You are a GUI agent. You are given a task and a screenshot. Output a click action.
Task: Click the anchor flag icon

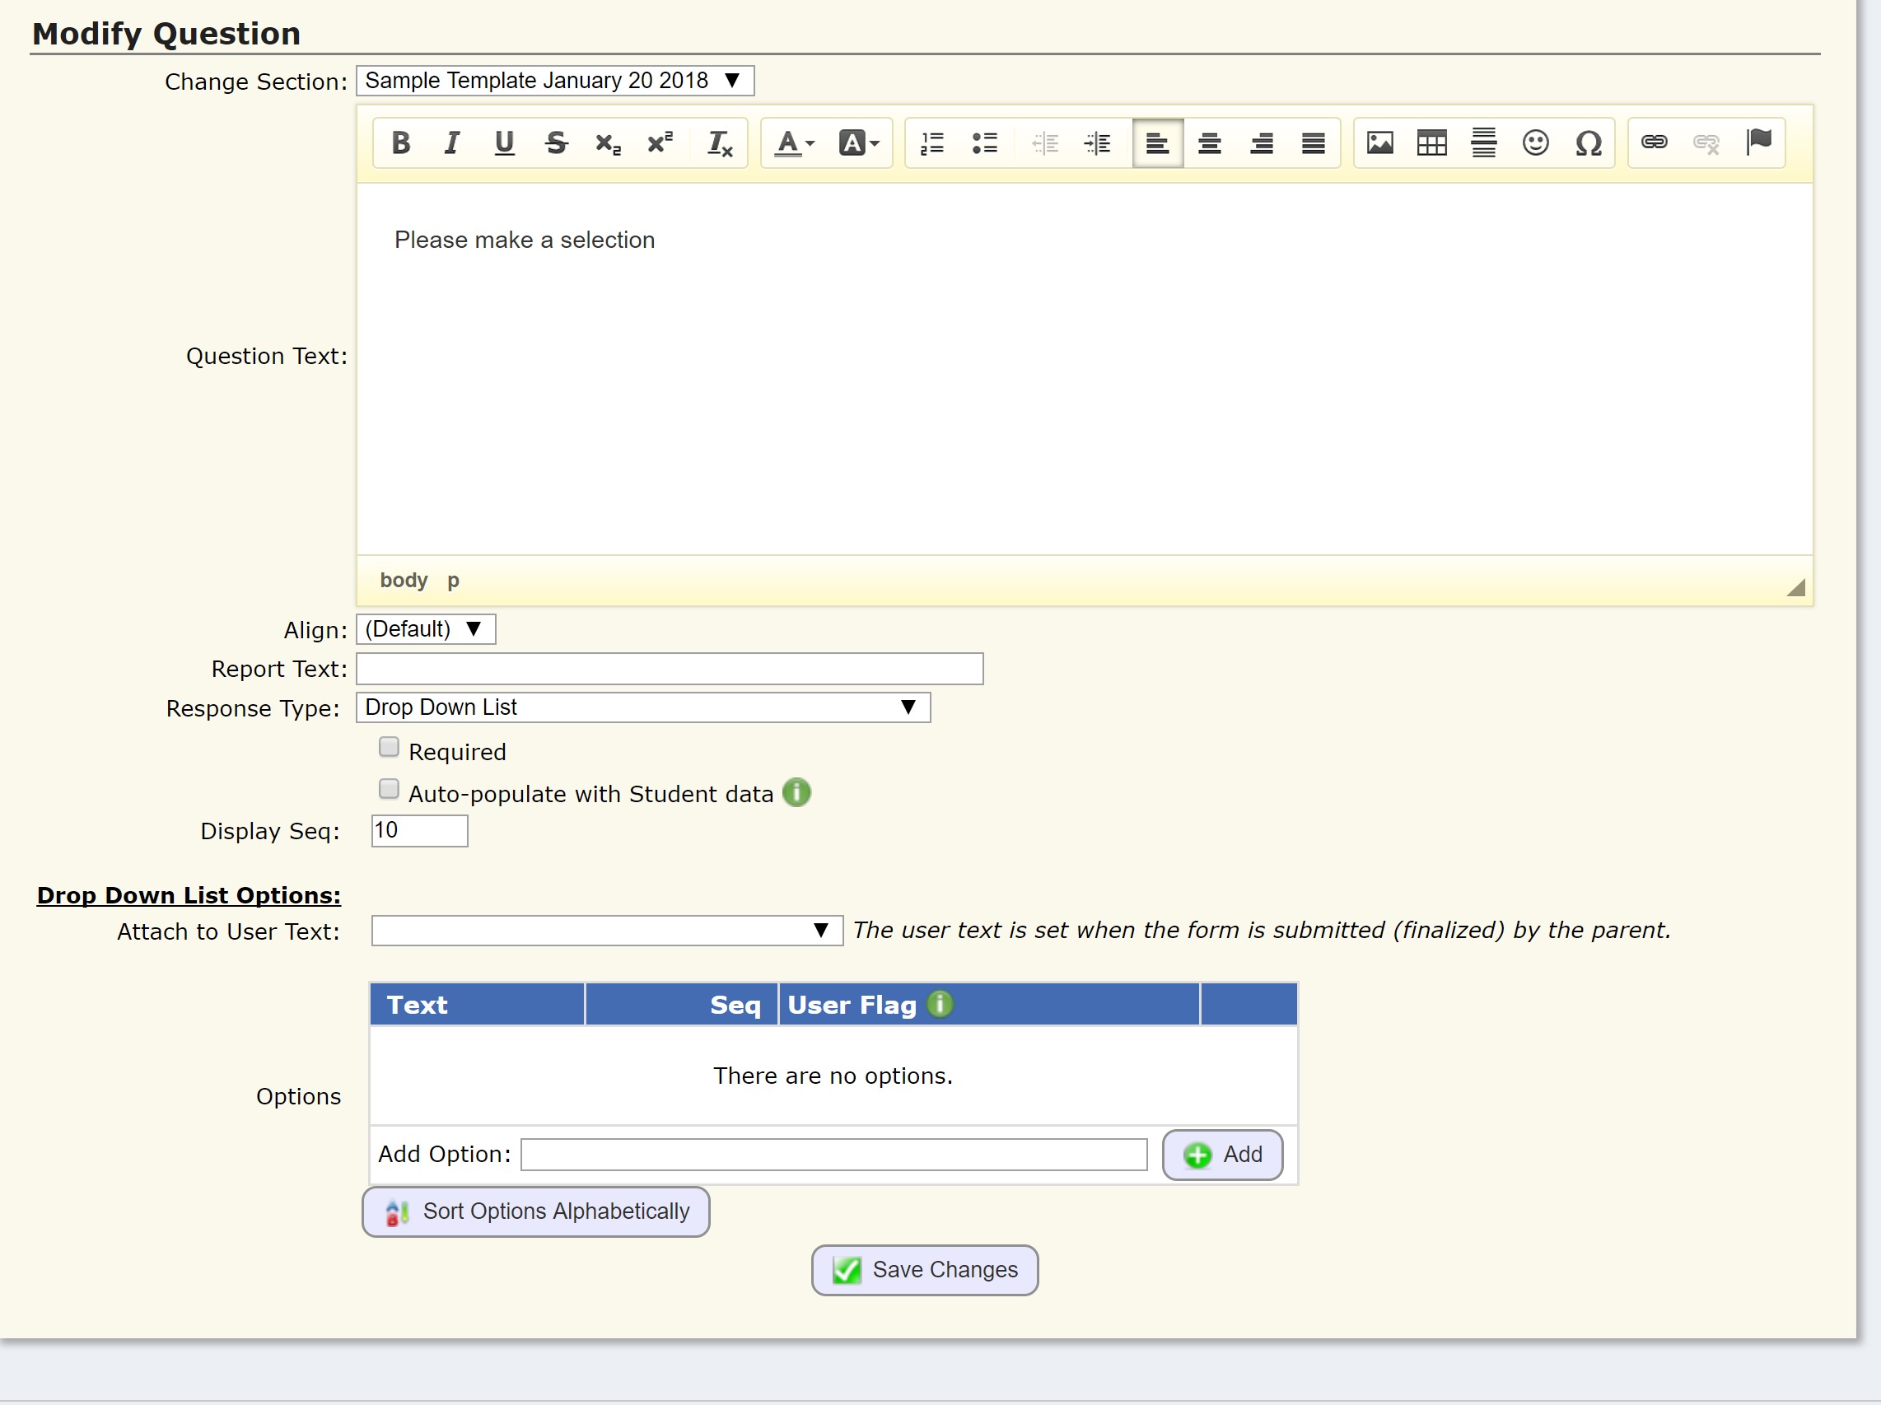1757,142
